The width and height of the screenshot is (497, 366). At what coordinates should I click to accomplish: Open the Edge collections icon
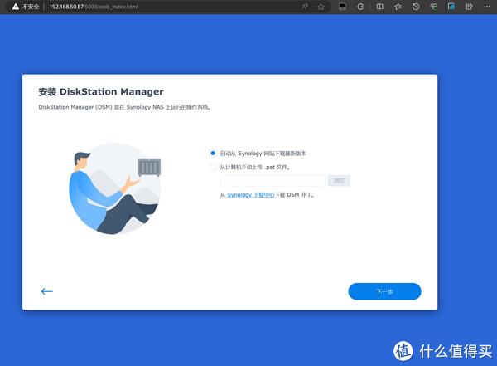(x=451, y=7)
